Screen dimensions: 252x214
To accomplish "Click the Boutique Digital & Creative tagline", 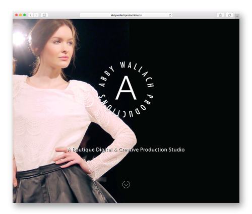I will point(126,150).
